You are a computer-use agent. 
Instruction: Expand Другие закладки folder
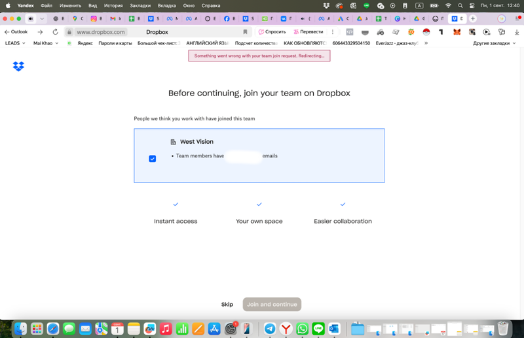click(494, 43)
